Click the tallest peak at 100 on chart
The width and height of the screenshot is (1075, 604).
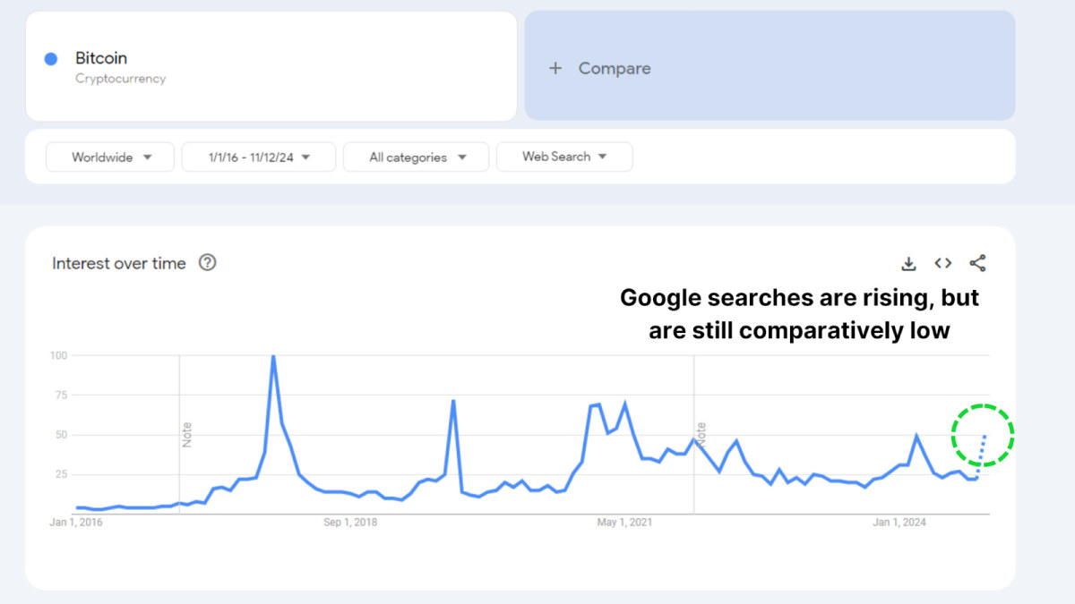coord(272,357)
